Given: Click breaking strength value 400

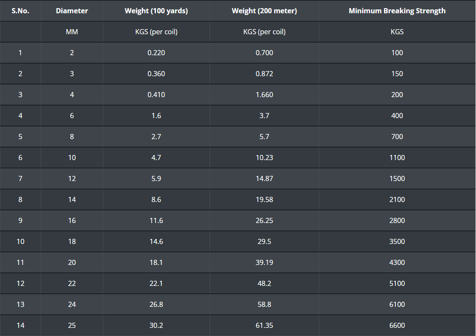Looking at the screenshot, I should (x=397, y=116).
